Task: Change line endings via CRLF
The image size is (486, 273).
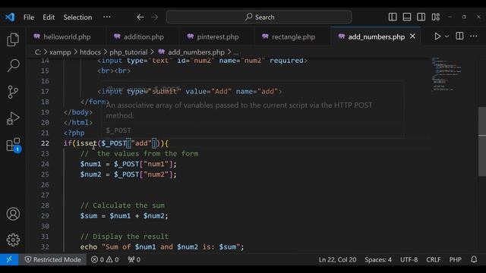Action: coord(434,259)
